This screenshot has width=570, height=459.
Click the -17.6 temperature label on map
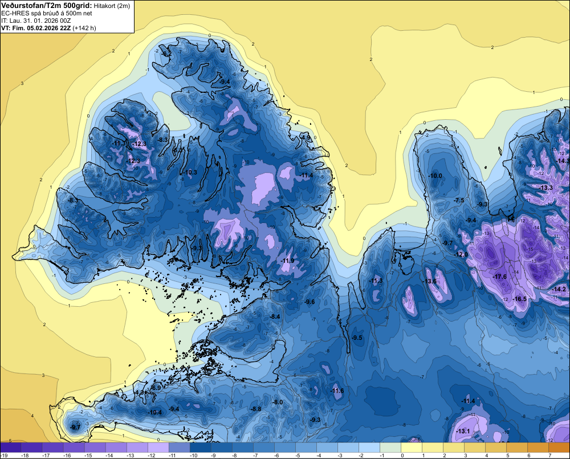coord(499,277)
